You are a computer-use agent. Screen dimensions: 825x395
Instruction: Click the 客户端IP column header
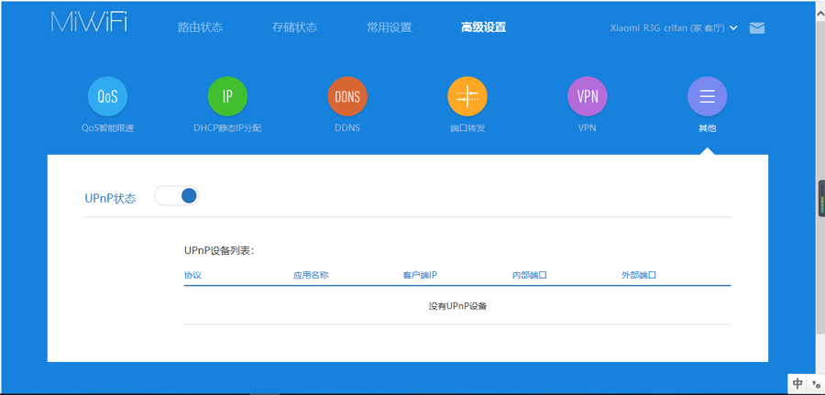(x=419, y=275)
